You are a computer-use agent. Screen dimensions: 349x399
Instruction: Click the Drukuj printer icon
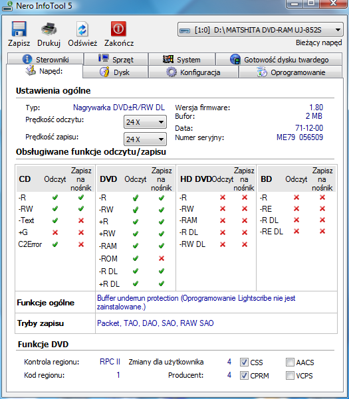(49, 29)
